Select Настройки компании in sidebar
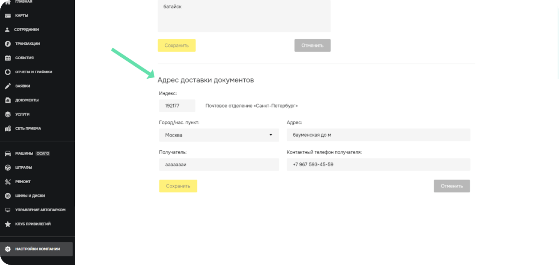 [37, 249]
